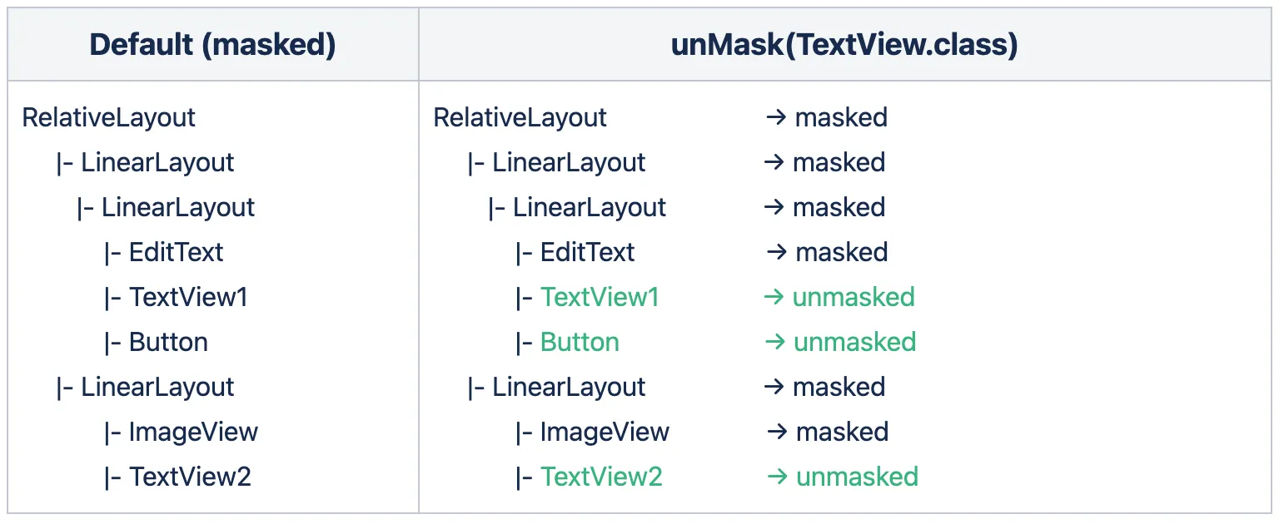Click the "unmasked" label beside green Button
Viewport: 1284px width, 524px height.
coord(854,342)
